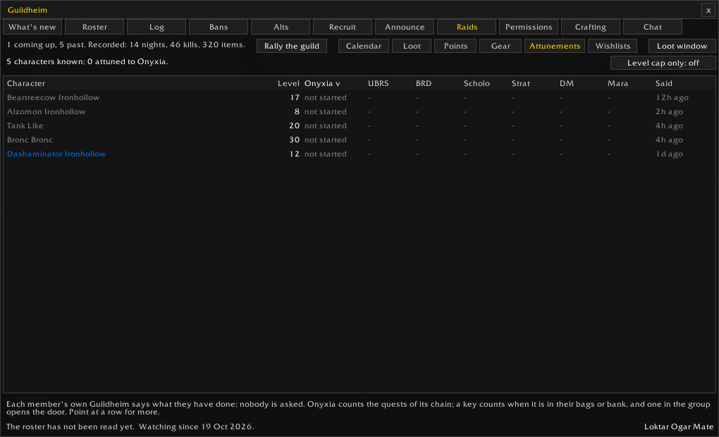
Task: Click the Rally the guild button
Action: click(x=292, y=46)
